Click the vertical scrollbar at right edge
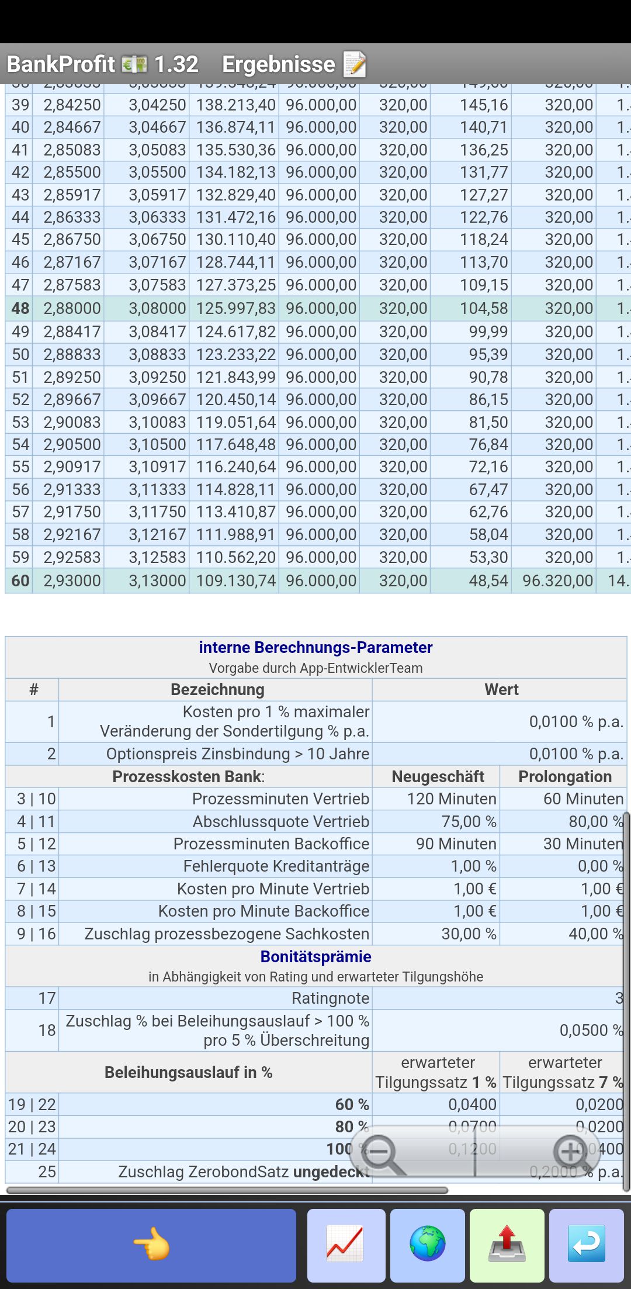 (x=627, y=1001)
